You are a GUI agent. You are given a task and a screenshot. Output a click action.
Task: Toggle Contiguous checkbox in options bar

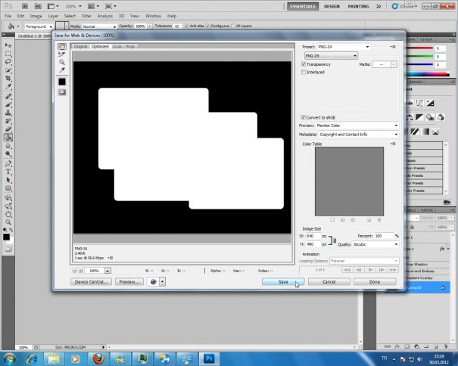208,26
